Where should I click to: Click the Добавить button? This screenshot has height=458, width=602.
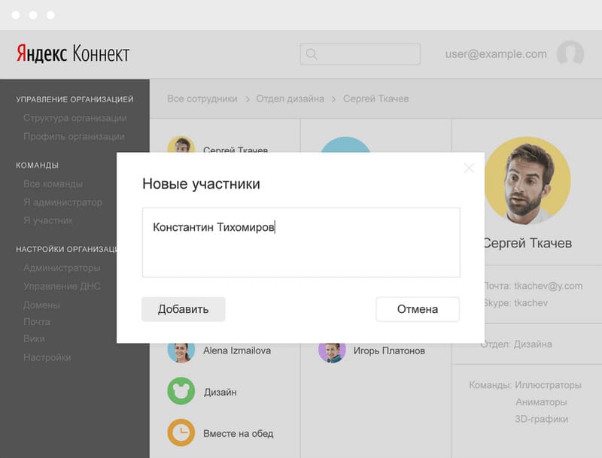(183, 309)
